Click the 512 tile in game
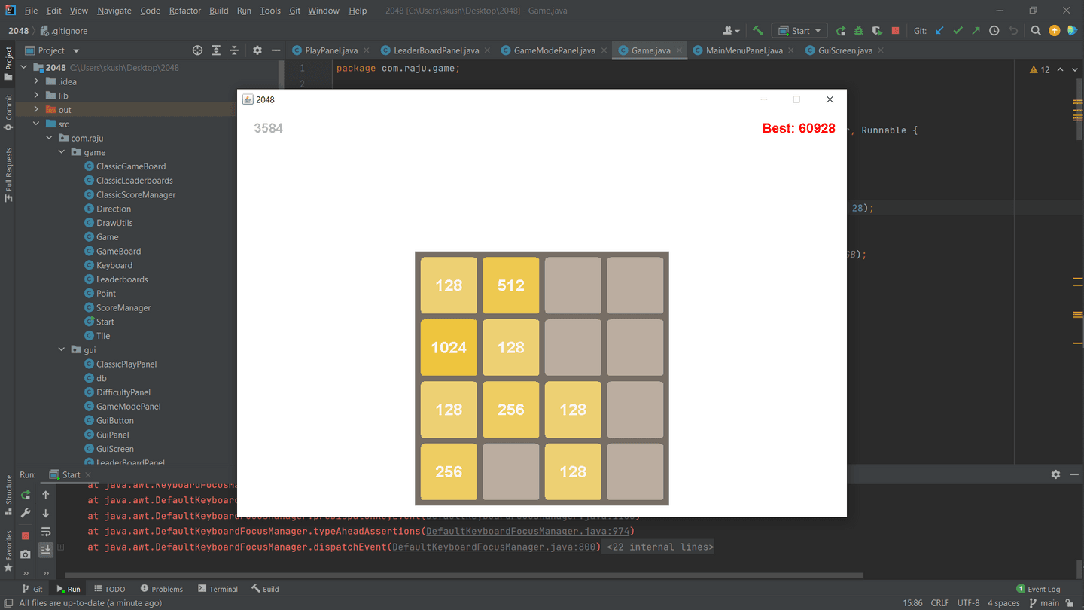Viewport: 1084px width, 610px height. pos(510,285)
